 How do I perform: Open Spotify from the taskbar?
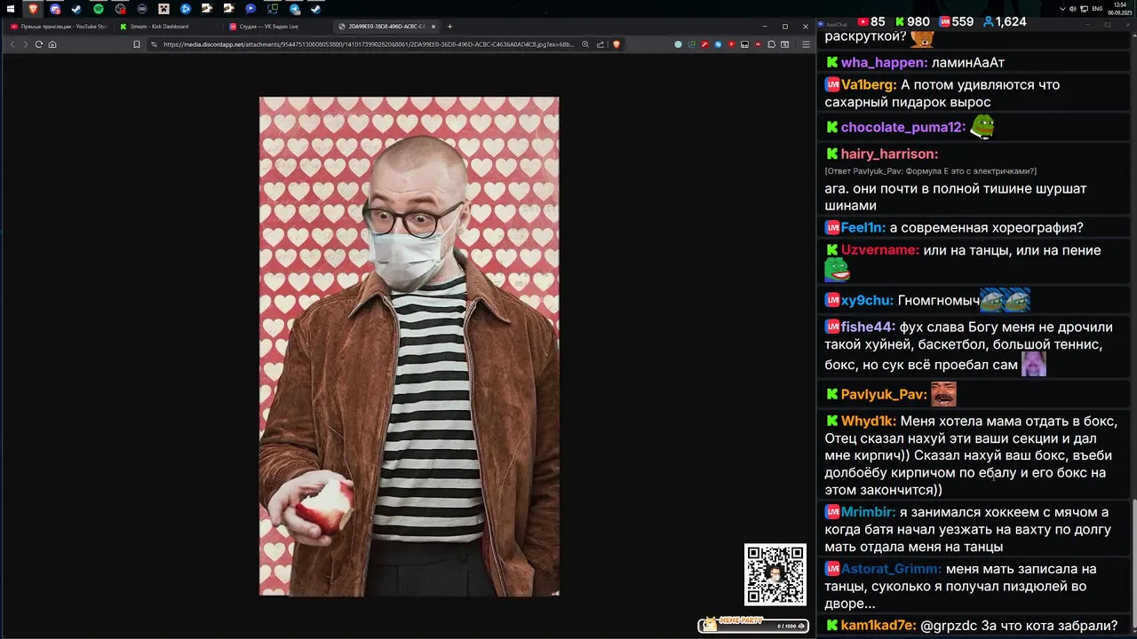98,9
